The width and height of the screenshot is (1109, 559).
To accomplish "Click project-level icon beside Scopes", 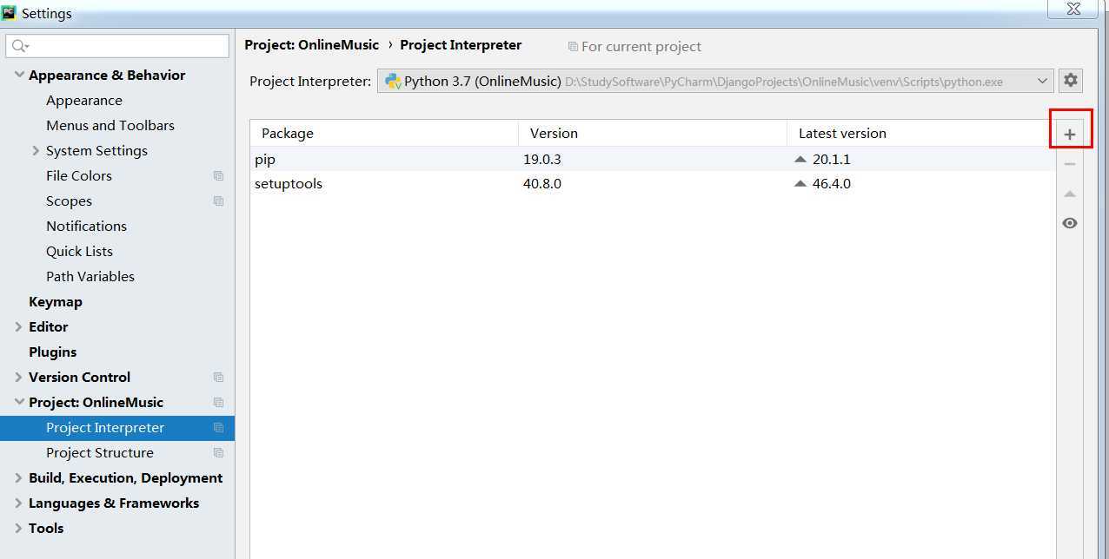I will click(218, 201).
